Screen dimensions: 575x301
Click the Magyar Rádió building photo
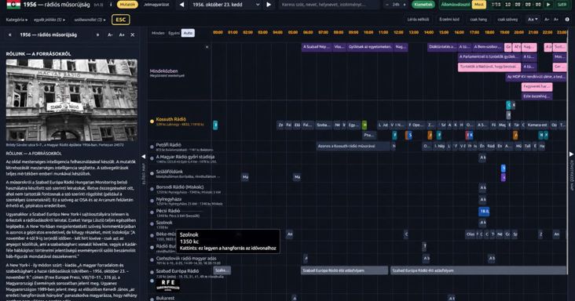[72, 100]
